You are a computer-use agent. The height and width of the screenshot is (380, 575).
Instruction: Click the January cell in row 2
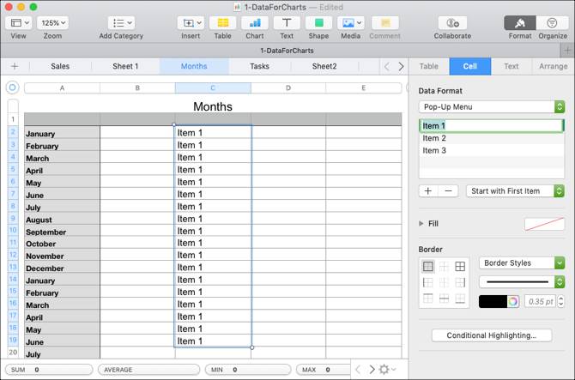click(62, 133)
